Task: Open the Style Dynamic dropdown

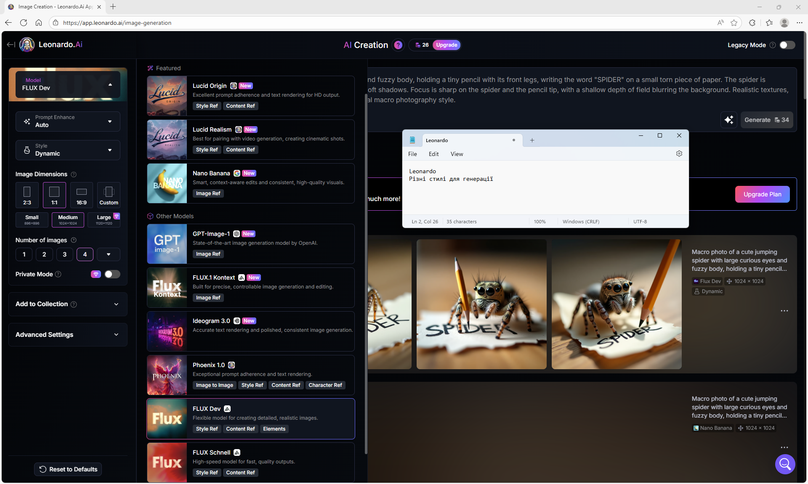Action: tap(68, 150)
